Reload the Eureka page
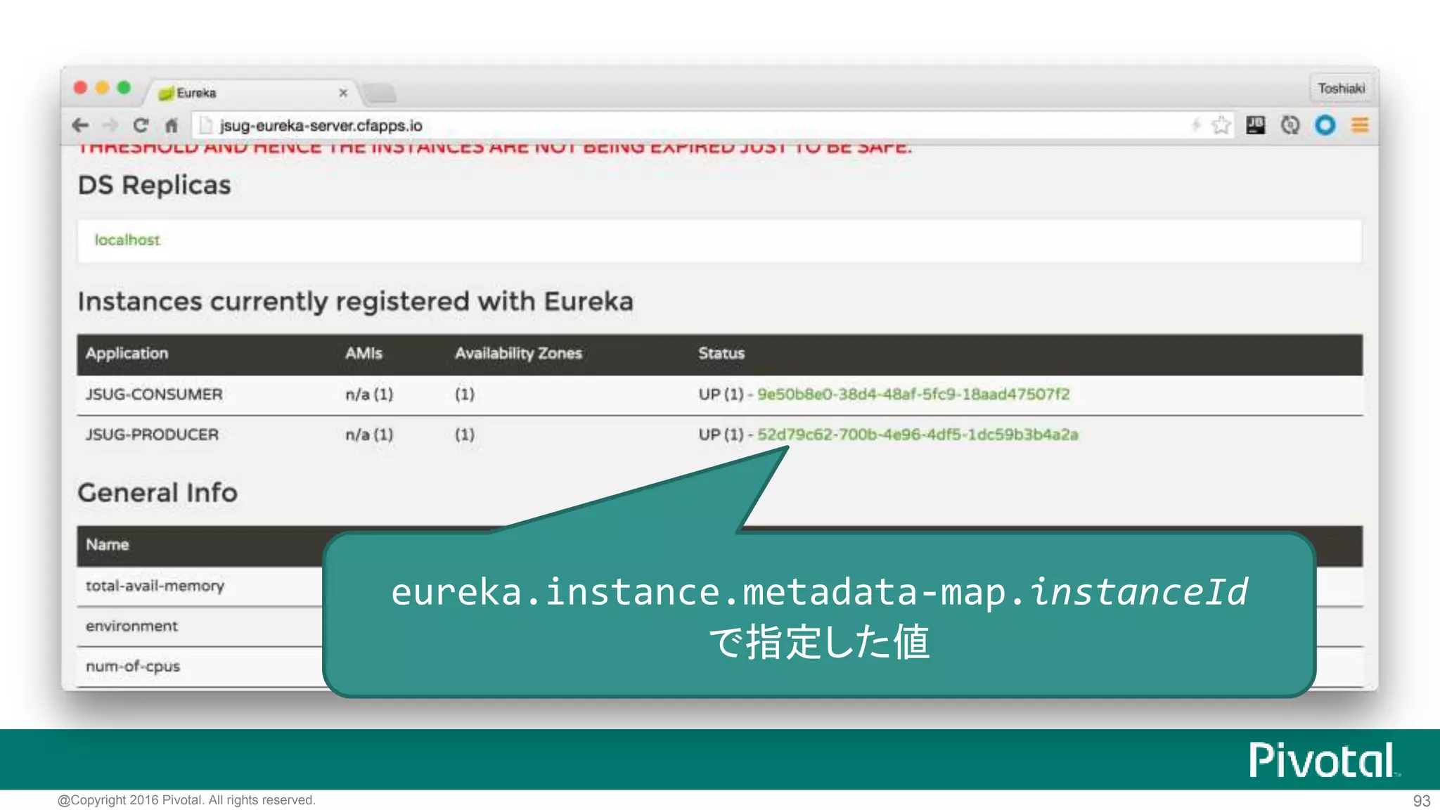Viewport: 1440px width, 810px height. [141, 125]
